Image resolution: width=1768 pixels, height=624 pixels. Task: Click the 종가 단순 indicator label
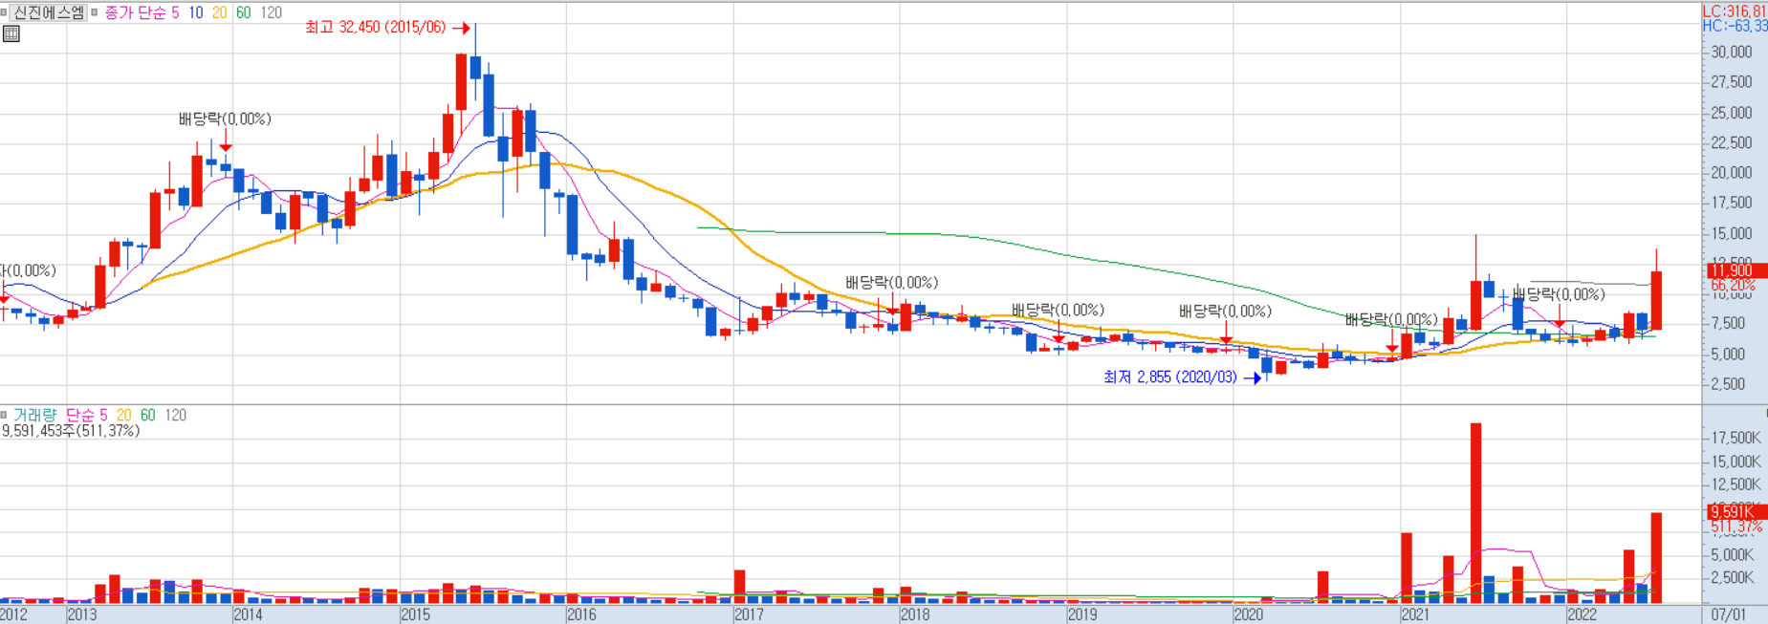click(x=135, y=12)
